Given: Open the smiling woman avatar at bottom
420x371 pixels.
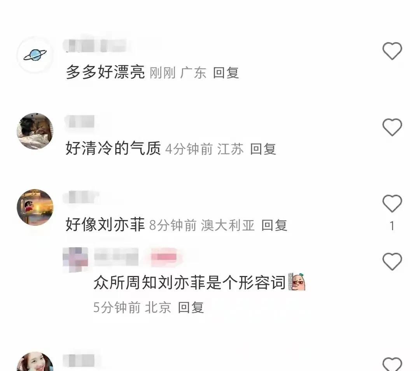Looking at the screenshot, I should [35, 361].
